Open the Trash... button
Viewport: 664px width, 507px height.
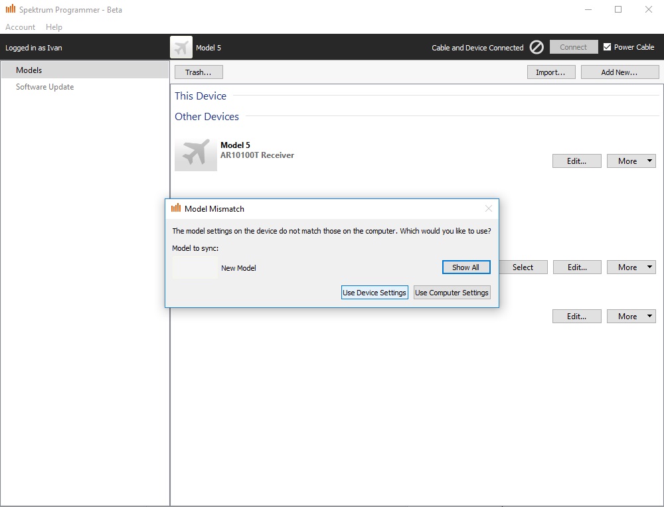(198, 72)
